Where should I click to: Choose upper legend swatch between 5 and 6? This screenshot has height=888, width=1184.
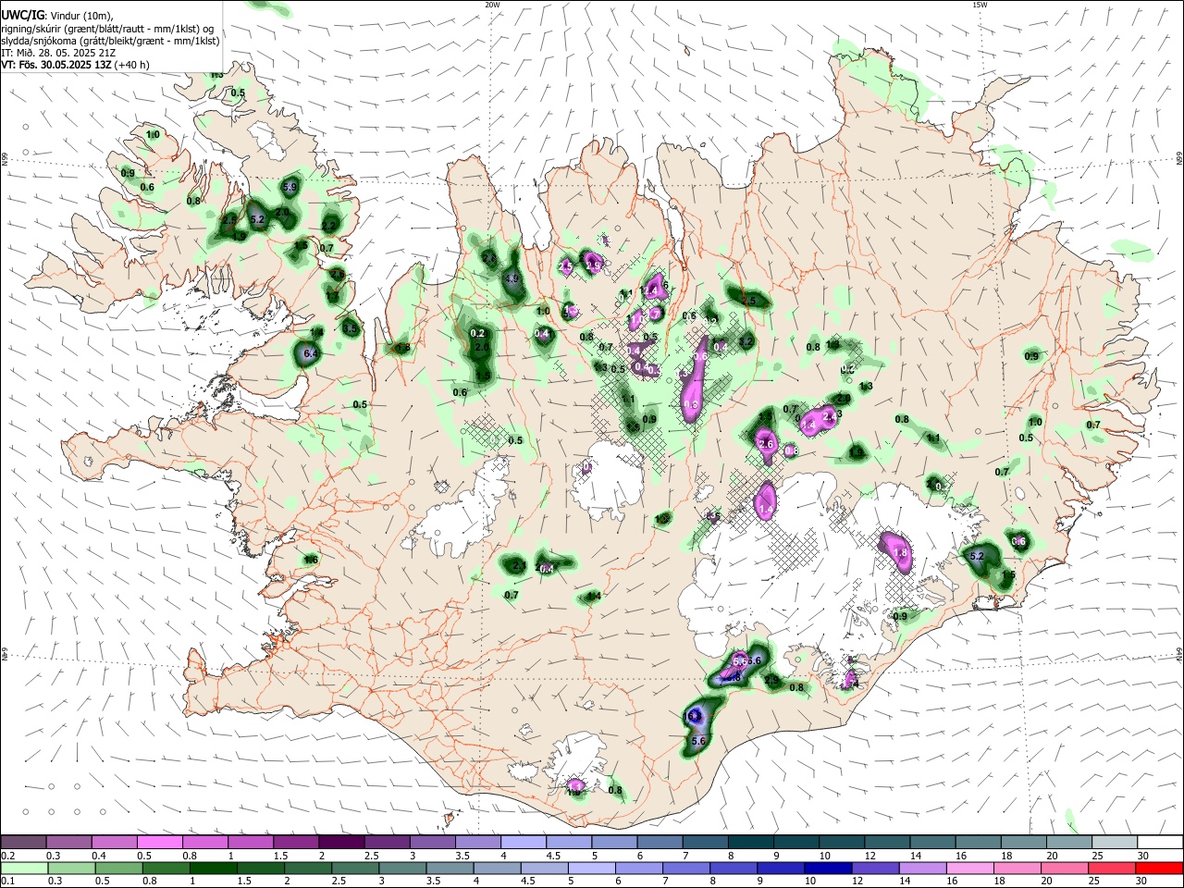[x=614, y=842]
